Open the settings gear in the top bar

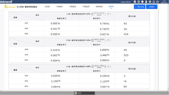[x=139, y=2]
